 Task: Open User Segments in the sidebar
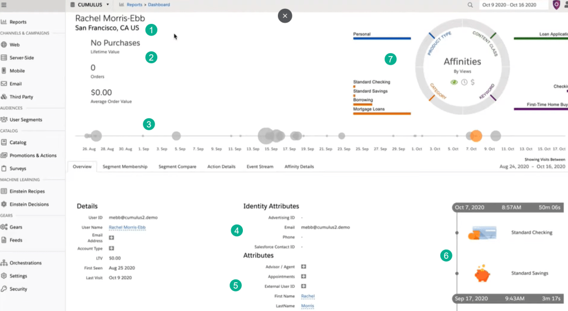(25, 120)
